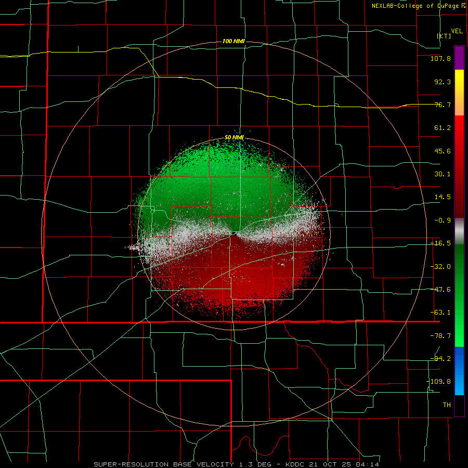Pick the red segment of the velocity color bar
The width and height of the screenshot is (468, 468).
pos(459,166)
